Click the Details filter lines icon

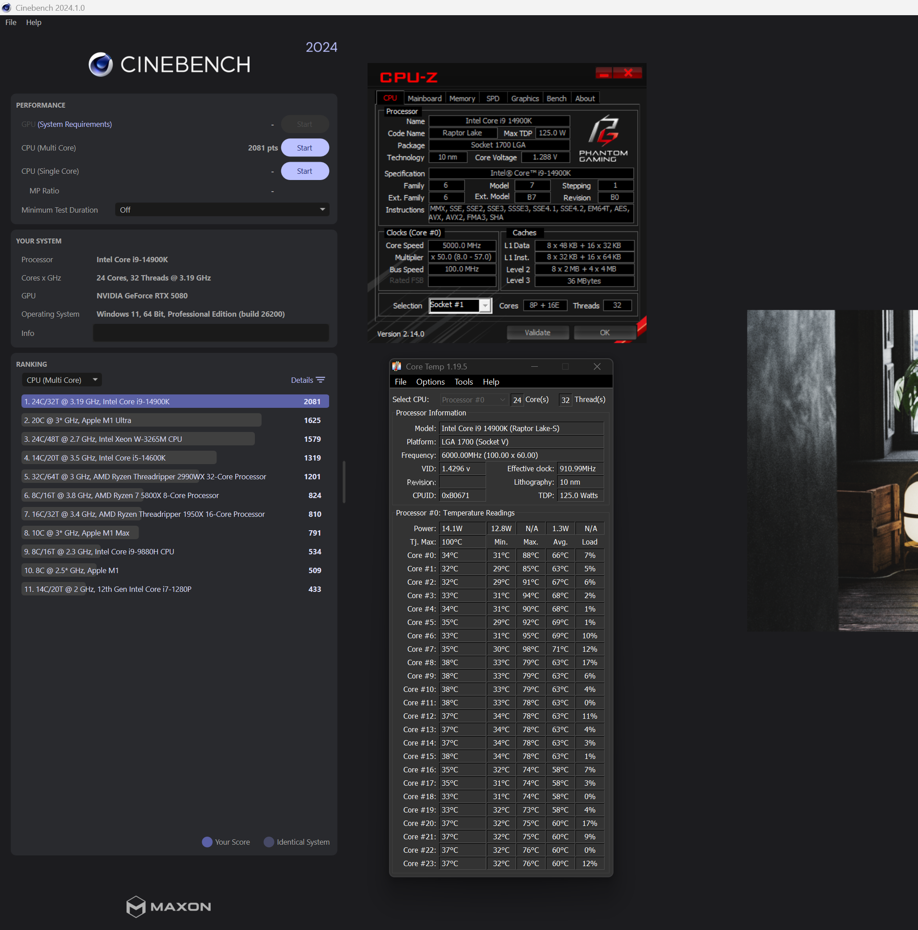(x=321, y=380)
